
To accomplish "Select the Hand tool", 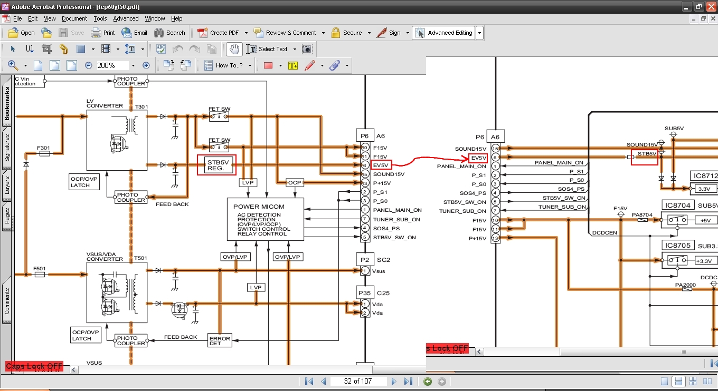I will tap(234, 49).
